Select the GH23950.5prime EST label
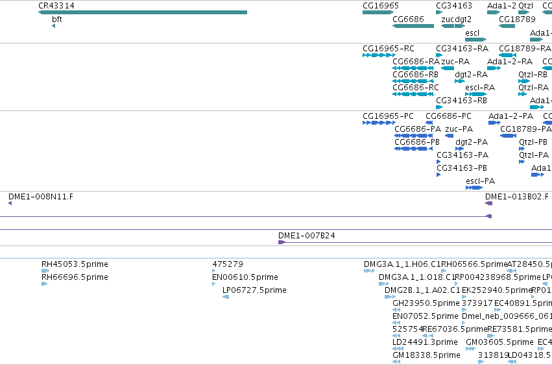 426,303
